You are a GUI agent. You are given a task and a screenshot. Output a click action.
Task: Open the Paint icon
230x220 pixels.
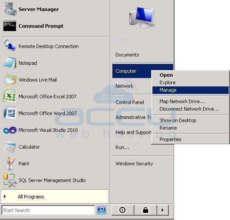click(10, 164)
